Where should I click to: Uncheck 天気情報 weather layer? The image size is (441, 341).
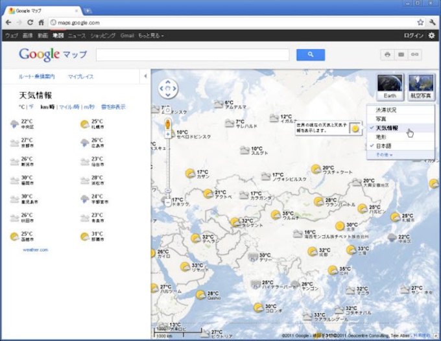pyautogui.click(x=387, y=128)
